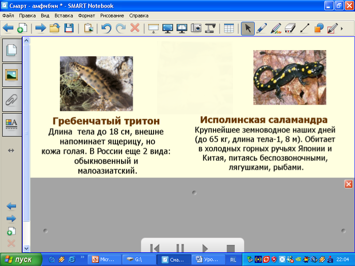The width and height of the screenshot is (355, 266).
Task: Rewind media to the start
Action: coord(155,248)
